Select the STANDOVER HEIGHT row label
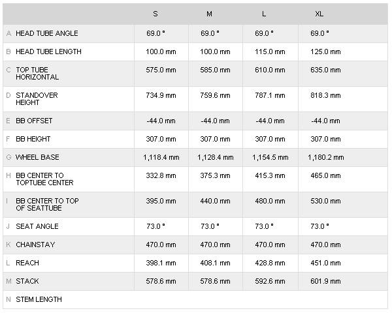The width and height of the screenshot is (392, 313). coord(37,98)
